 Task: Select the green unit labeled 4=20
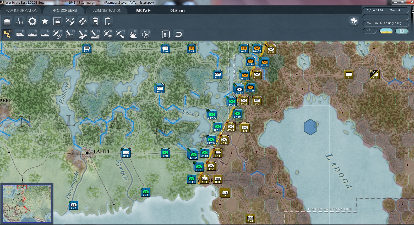click(x=232, y=102)
